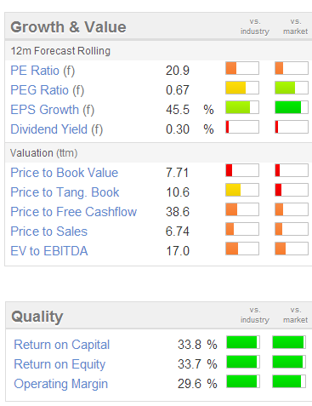
Task: Click the Growth & Value section header
Action: [x=68, y=27]
